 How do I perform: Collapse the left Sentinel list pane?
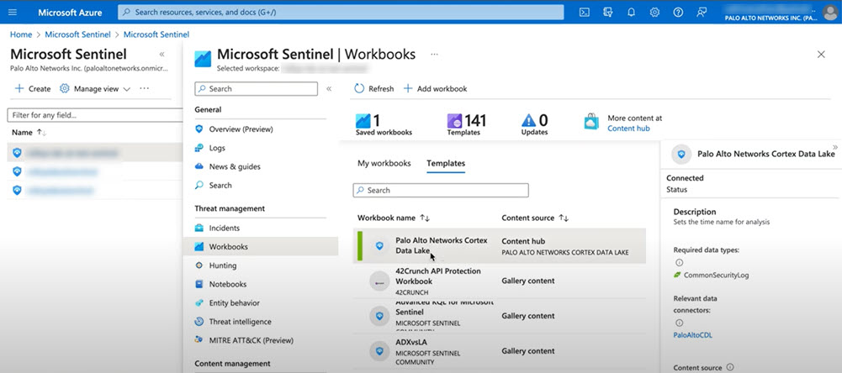coord(162,54)
